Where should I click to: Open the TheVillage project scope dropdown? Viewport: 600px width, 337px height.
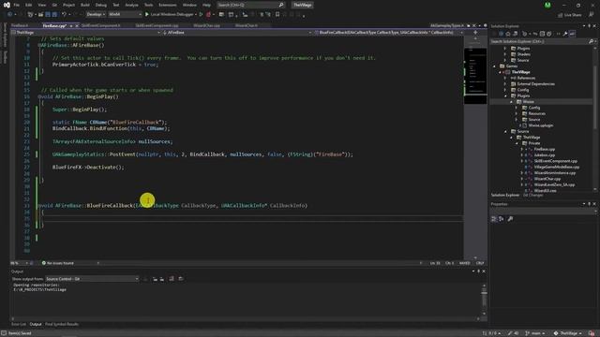(x=86, y=33)
